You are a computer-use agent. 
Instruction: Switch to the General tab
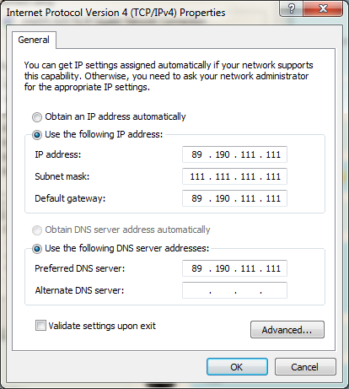(x=34, y=40)
